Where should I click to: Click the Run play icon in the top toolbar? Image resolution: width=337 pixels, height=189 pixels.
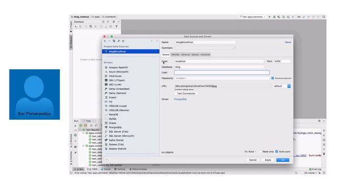[x=270, y=17]
